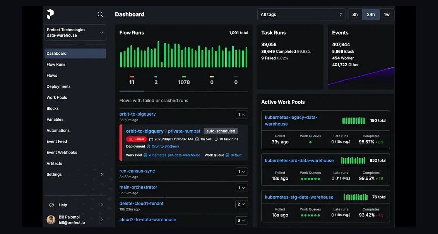Viewport: 438px width, 234px height.
Task: Select the 1w time range
Action: coord(387,15)
